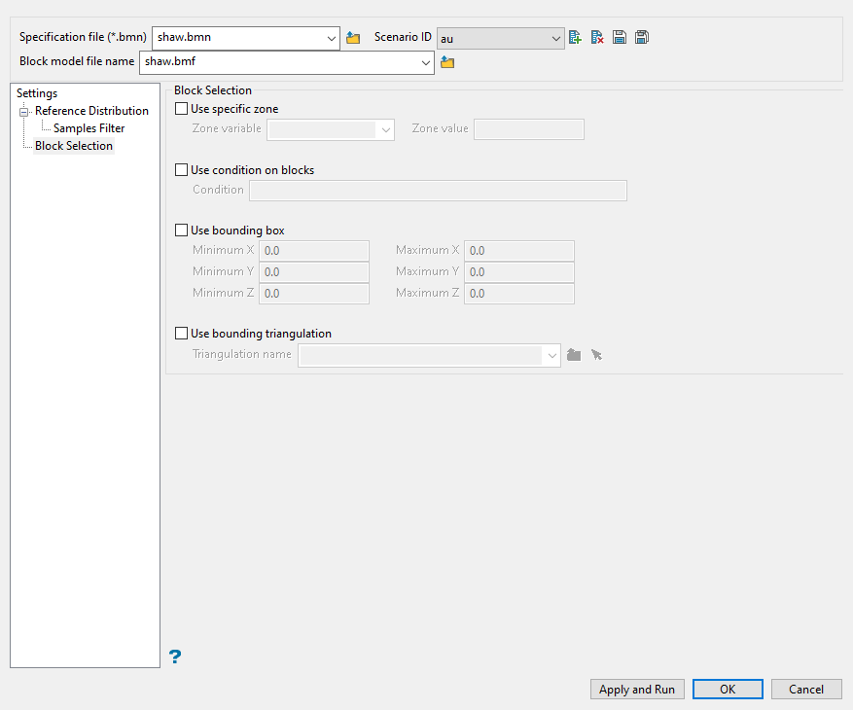Open help question mark icon
Screen dimensions: 853x710
pos(175,657)
